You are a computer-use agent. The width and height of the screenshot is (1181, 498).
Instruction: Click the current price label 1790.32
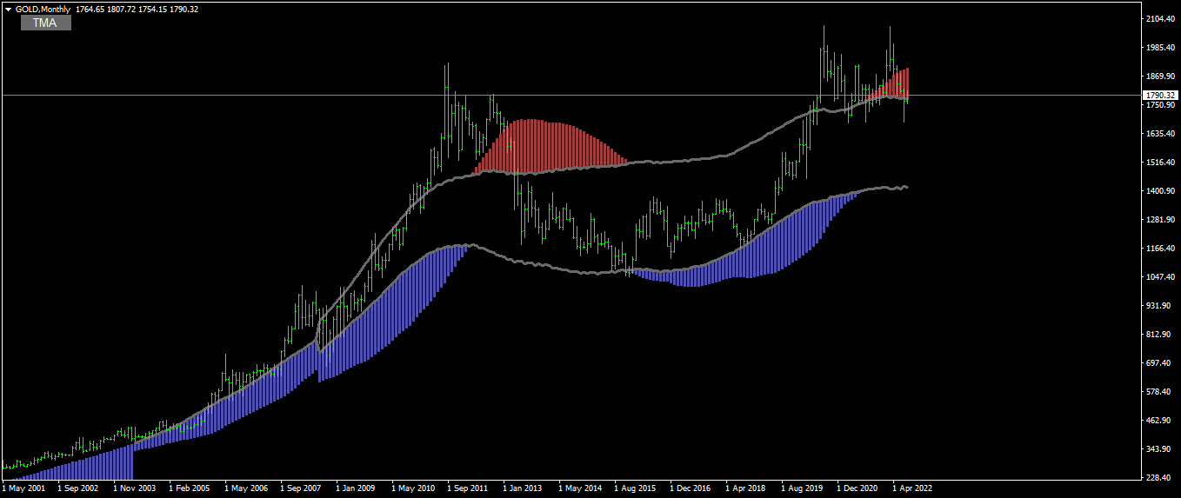(x=1160, y=95)
